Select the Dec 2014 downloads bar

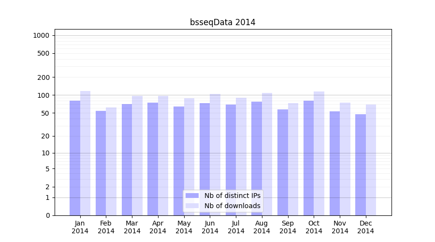point(371,160)
